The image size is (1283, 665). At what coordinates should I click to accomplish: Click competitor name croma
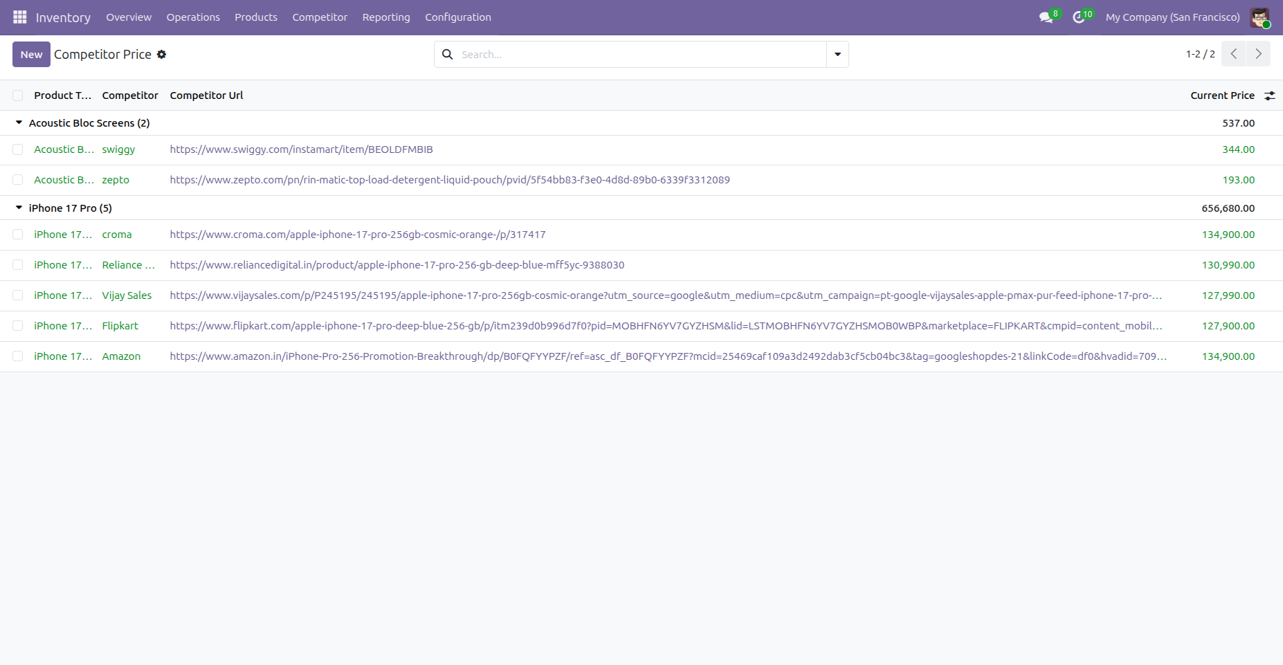point(117,235)
